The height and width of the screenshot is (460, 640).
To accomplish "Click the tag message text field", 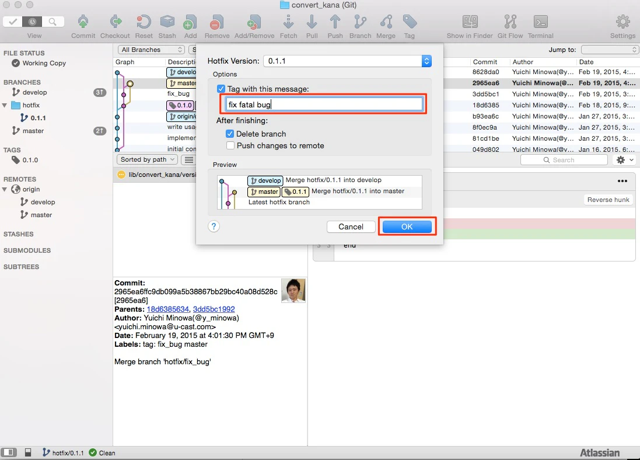I will [x=324, y=104].
